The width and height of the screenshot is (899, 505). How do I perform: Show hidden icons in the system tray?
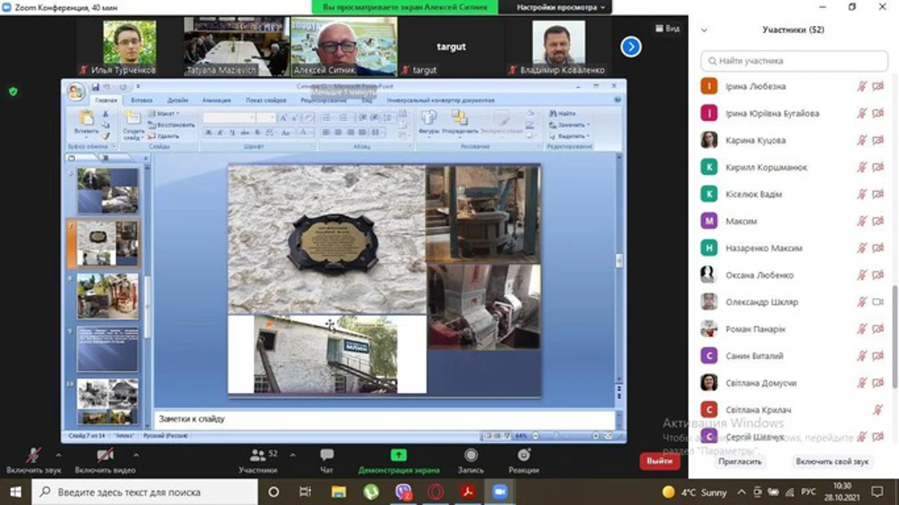(x=742, y=492)
